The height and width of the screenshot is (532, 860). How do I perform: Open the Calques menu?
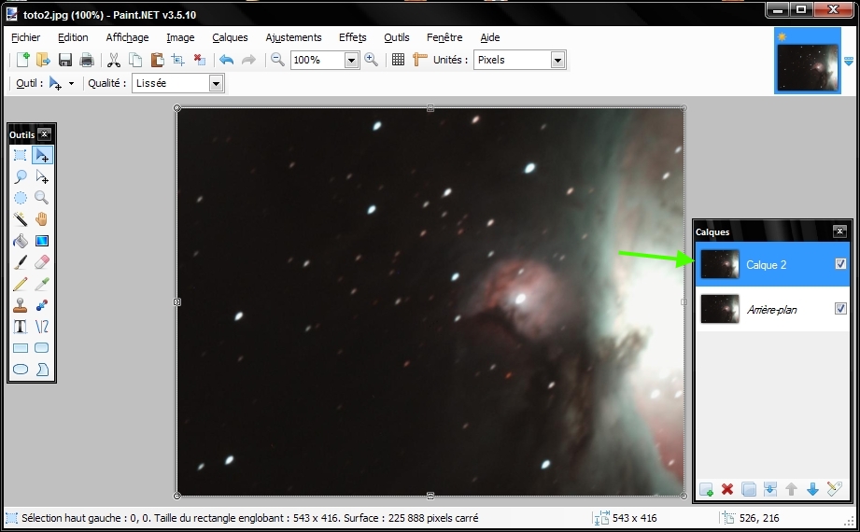click(x=230, y=37)
